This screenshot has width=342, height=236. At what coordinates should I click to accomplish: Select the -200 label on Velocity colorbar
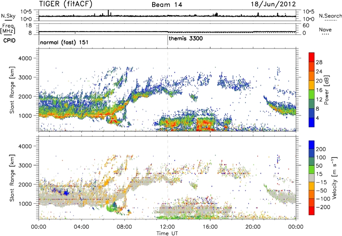tap(323, 207)
